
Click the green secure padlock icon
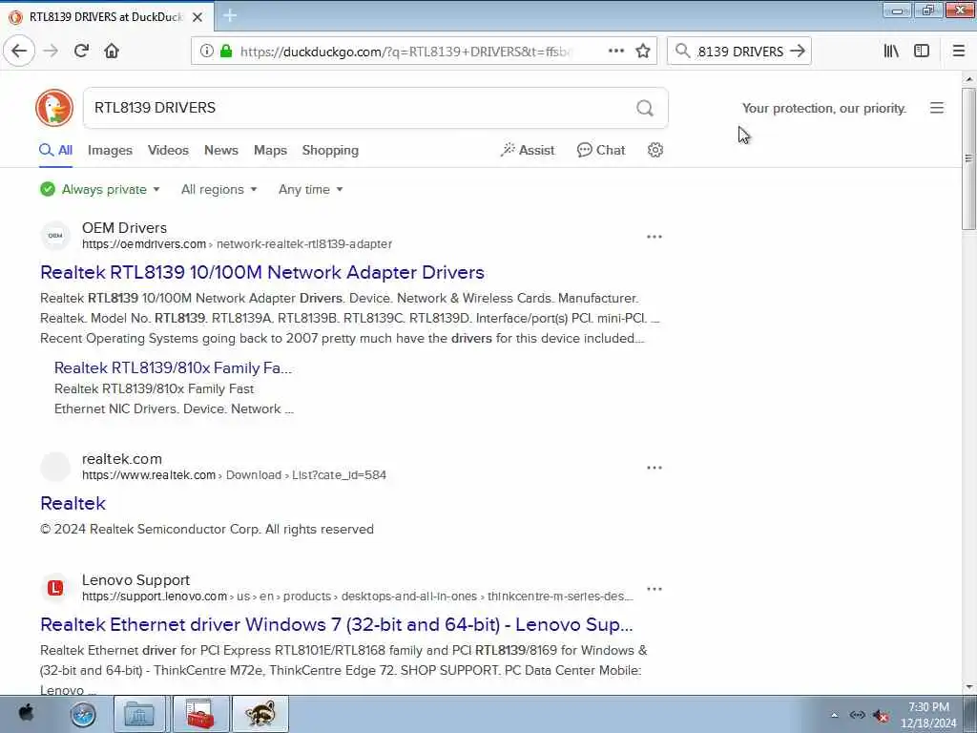226,52
